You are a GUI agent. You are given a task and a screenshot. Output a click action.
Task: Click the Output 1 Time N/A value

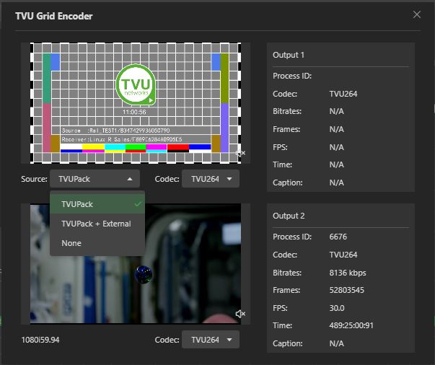coord(336,164)
